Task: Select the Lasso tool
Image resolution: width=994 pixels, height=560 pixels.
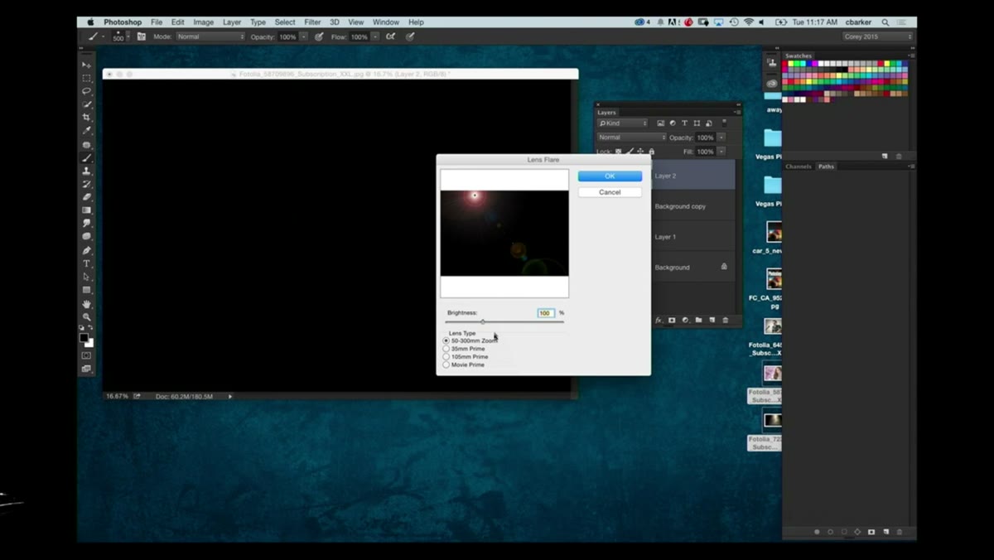Action: pos(86,91)
